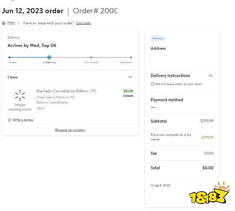Click the green $0.00 item price
Image resolution: width=235 pixels, height=211 pixels.
click(128, 91)
